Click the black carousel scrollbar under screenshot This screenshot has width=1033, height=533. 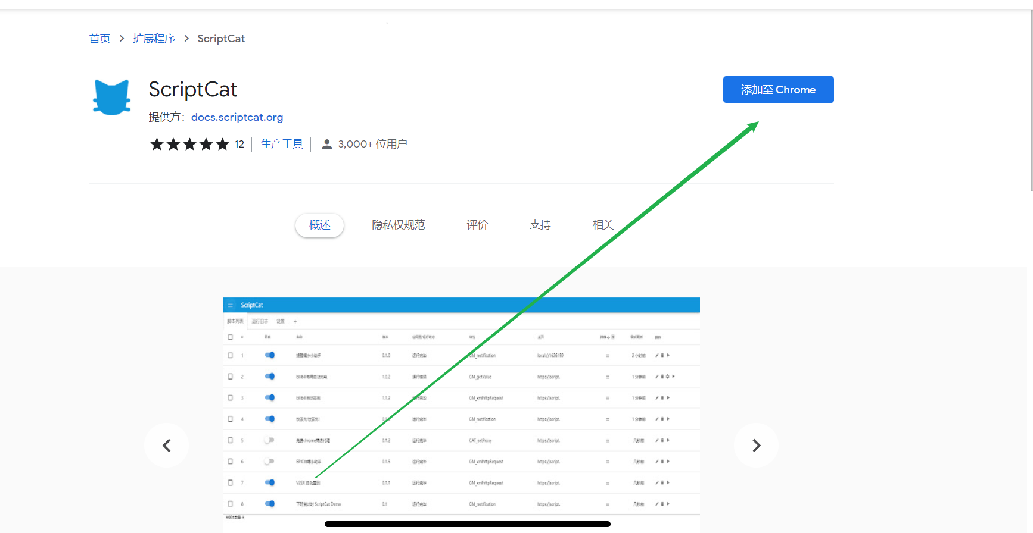467,524
